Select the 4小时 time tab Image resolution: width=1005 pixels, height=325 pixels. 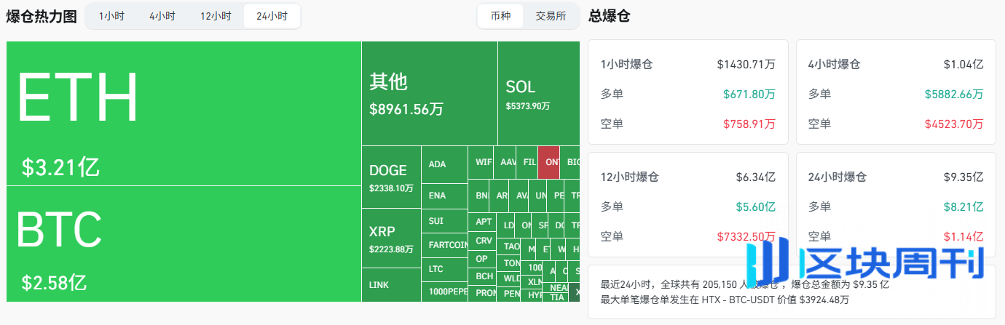162,16
